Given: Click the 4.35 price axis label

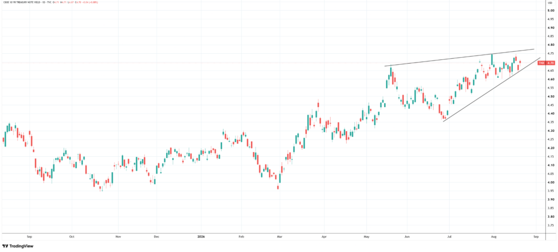Looking at the screenshot, I should coord(550,122).
